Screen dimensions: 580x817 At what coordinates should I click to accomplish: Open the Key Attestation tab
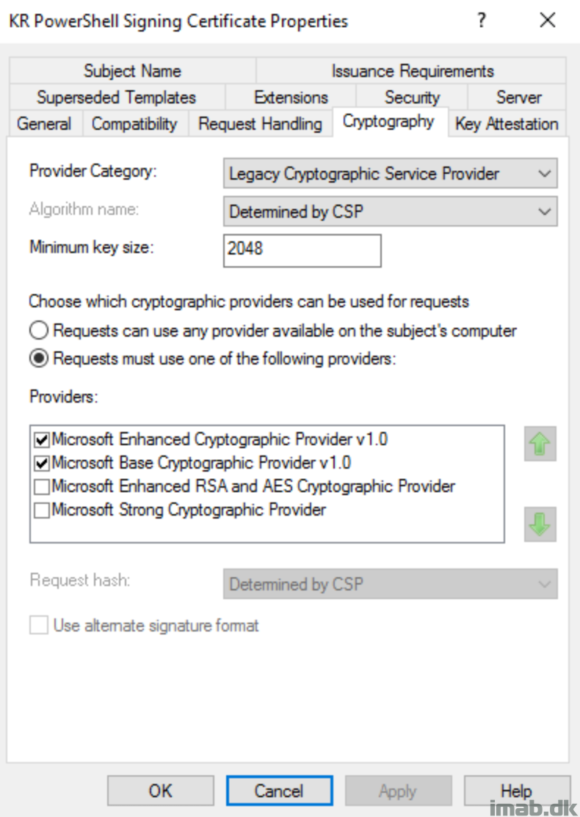(x=507, y=123)
